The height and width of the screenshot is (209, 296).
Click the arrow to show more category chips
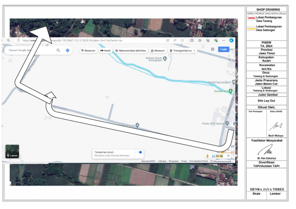coord(194,50)
